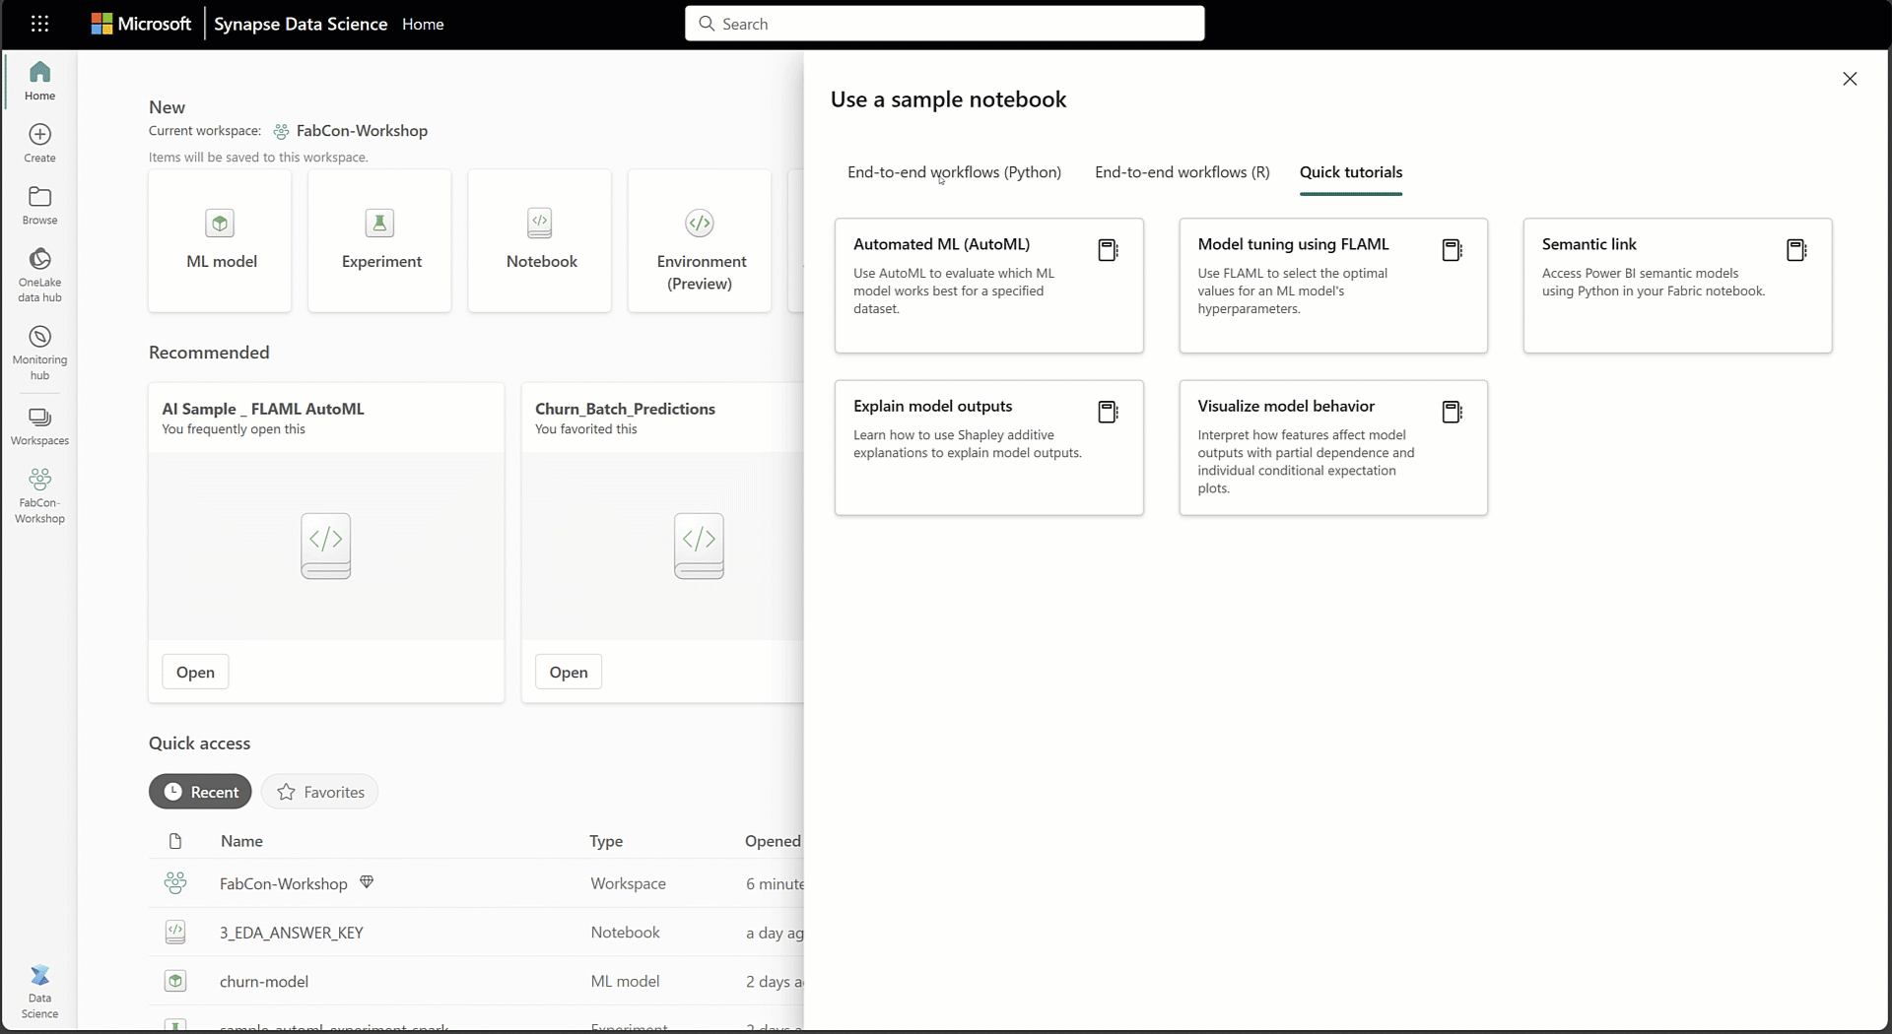Image resolution: width=1892 pixels, height=1034 pixels.
Task: Click AI Sample _ FLAML AutoML card title
Action: pos(263,409)
